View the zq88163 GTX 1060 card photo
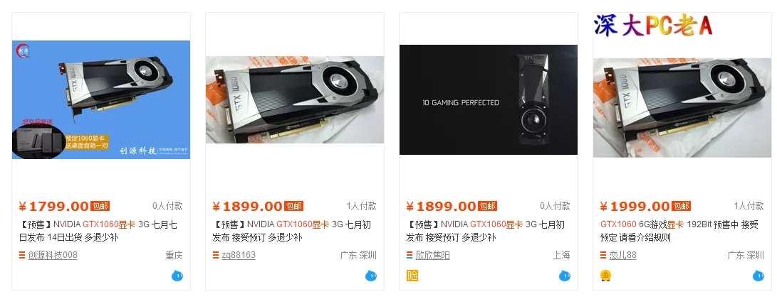 pyautogui.click(x=295, y=100)
